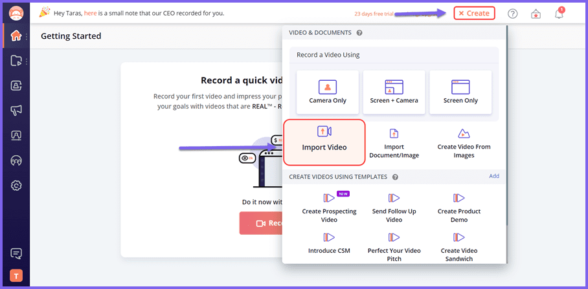Open the notifications bell icon
The image size is (588, 289).
pyautogui.click(x=559, y=14)
